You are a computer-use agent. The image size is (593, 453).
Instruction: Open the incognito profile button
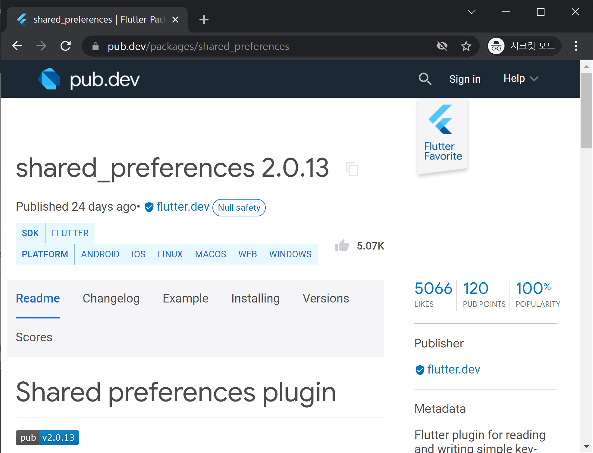524,46
